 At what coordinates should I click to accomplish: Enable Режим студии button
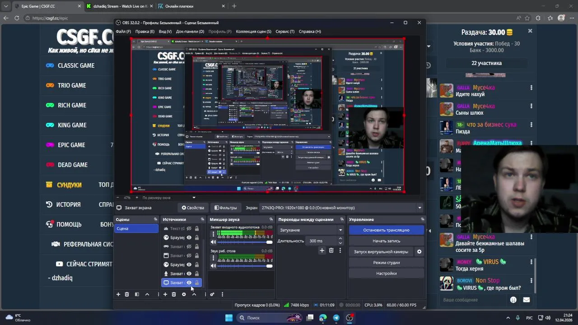[387, 263]
